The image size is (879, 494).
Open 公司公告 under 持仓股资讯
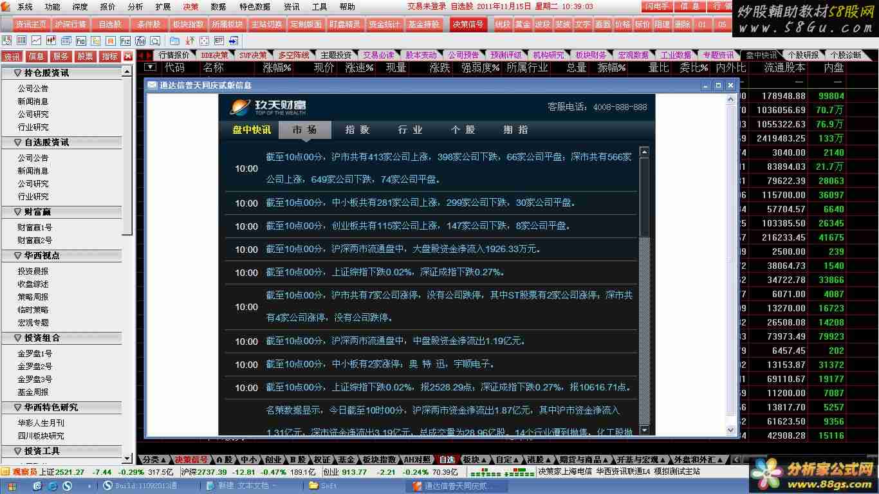[33, 89]
